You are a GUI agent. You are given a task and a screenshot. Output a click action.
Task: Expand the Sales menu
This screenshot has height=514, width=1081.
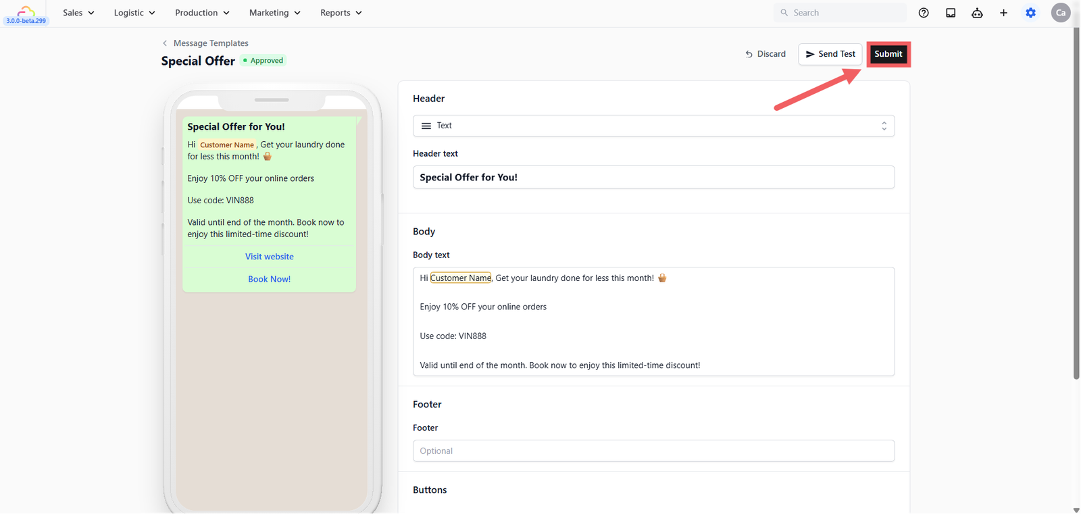[x=78, y=13]
